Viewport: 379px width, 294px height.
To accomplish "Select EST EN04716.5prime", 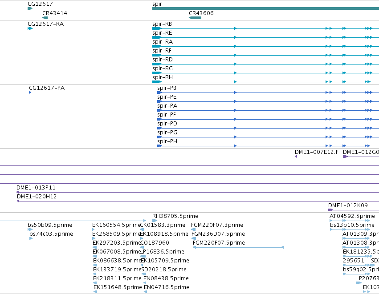I will point(166,287).
